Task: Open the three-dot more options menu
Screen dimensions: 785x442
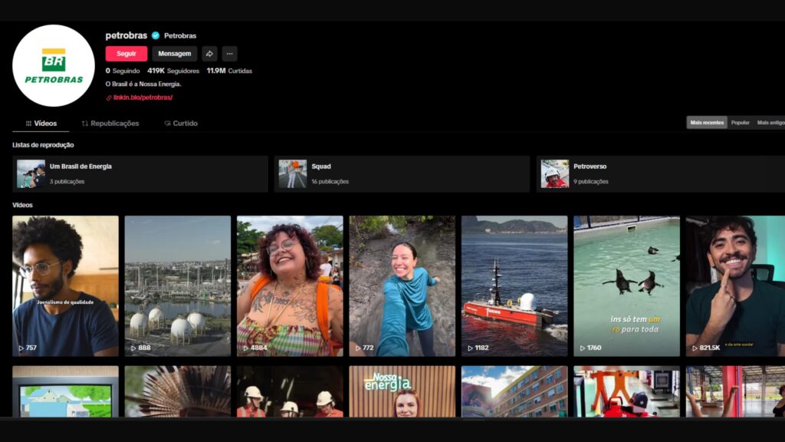Action: pyautogui.click(x=229, y=54)
